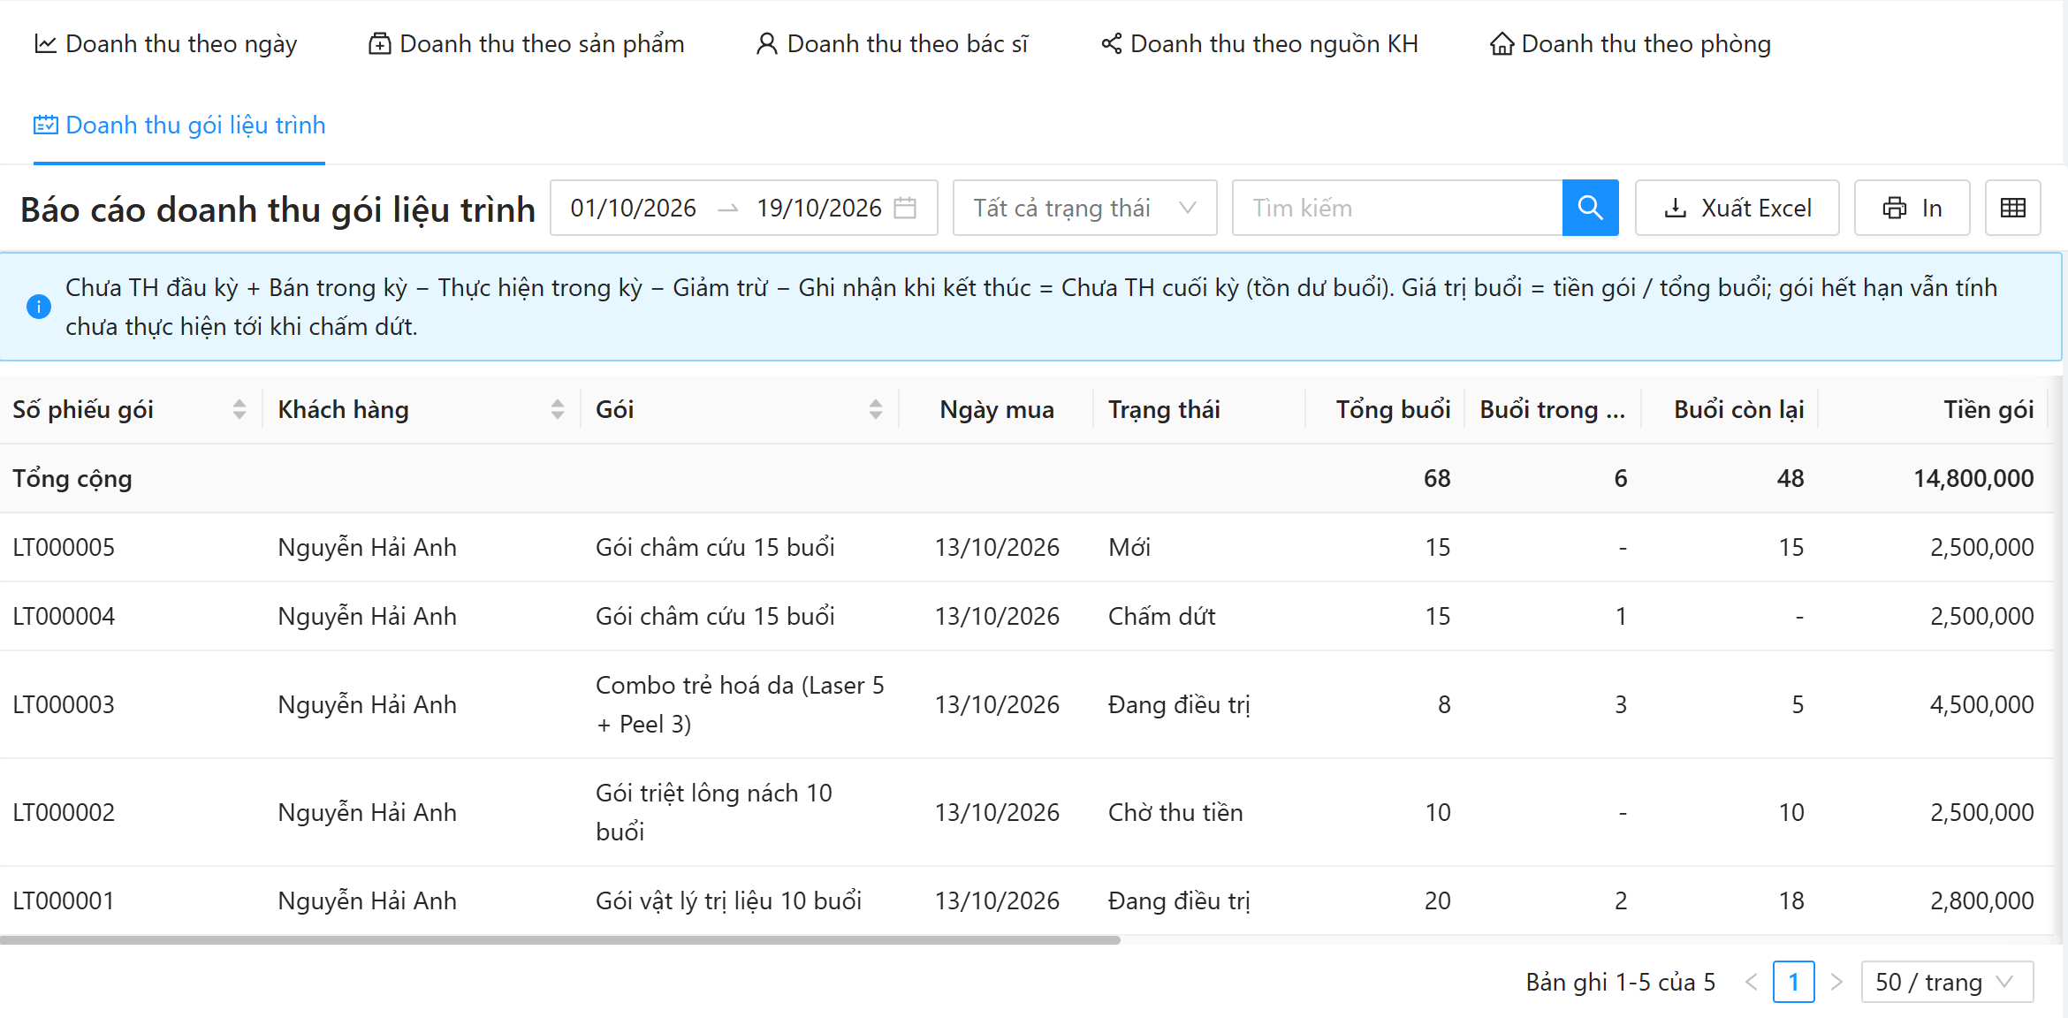Image resolution: width=2068 pixels, height=1018 pixels.
Task: Open Doanh thu theo bác sĩ tab
Action: tap(892, 43)
